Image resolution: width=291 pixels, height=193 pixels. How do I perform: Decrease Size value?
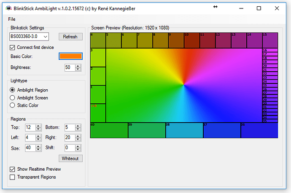pos(38,150)
